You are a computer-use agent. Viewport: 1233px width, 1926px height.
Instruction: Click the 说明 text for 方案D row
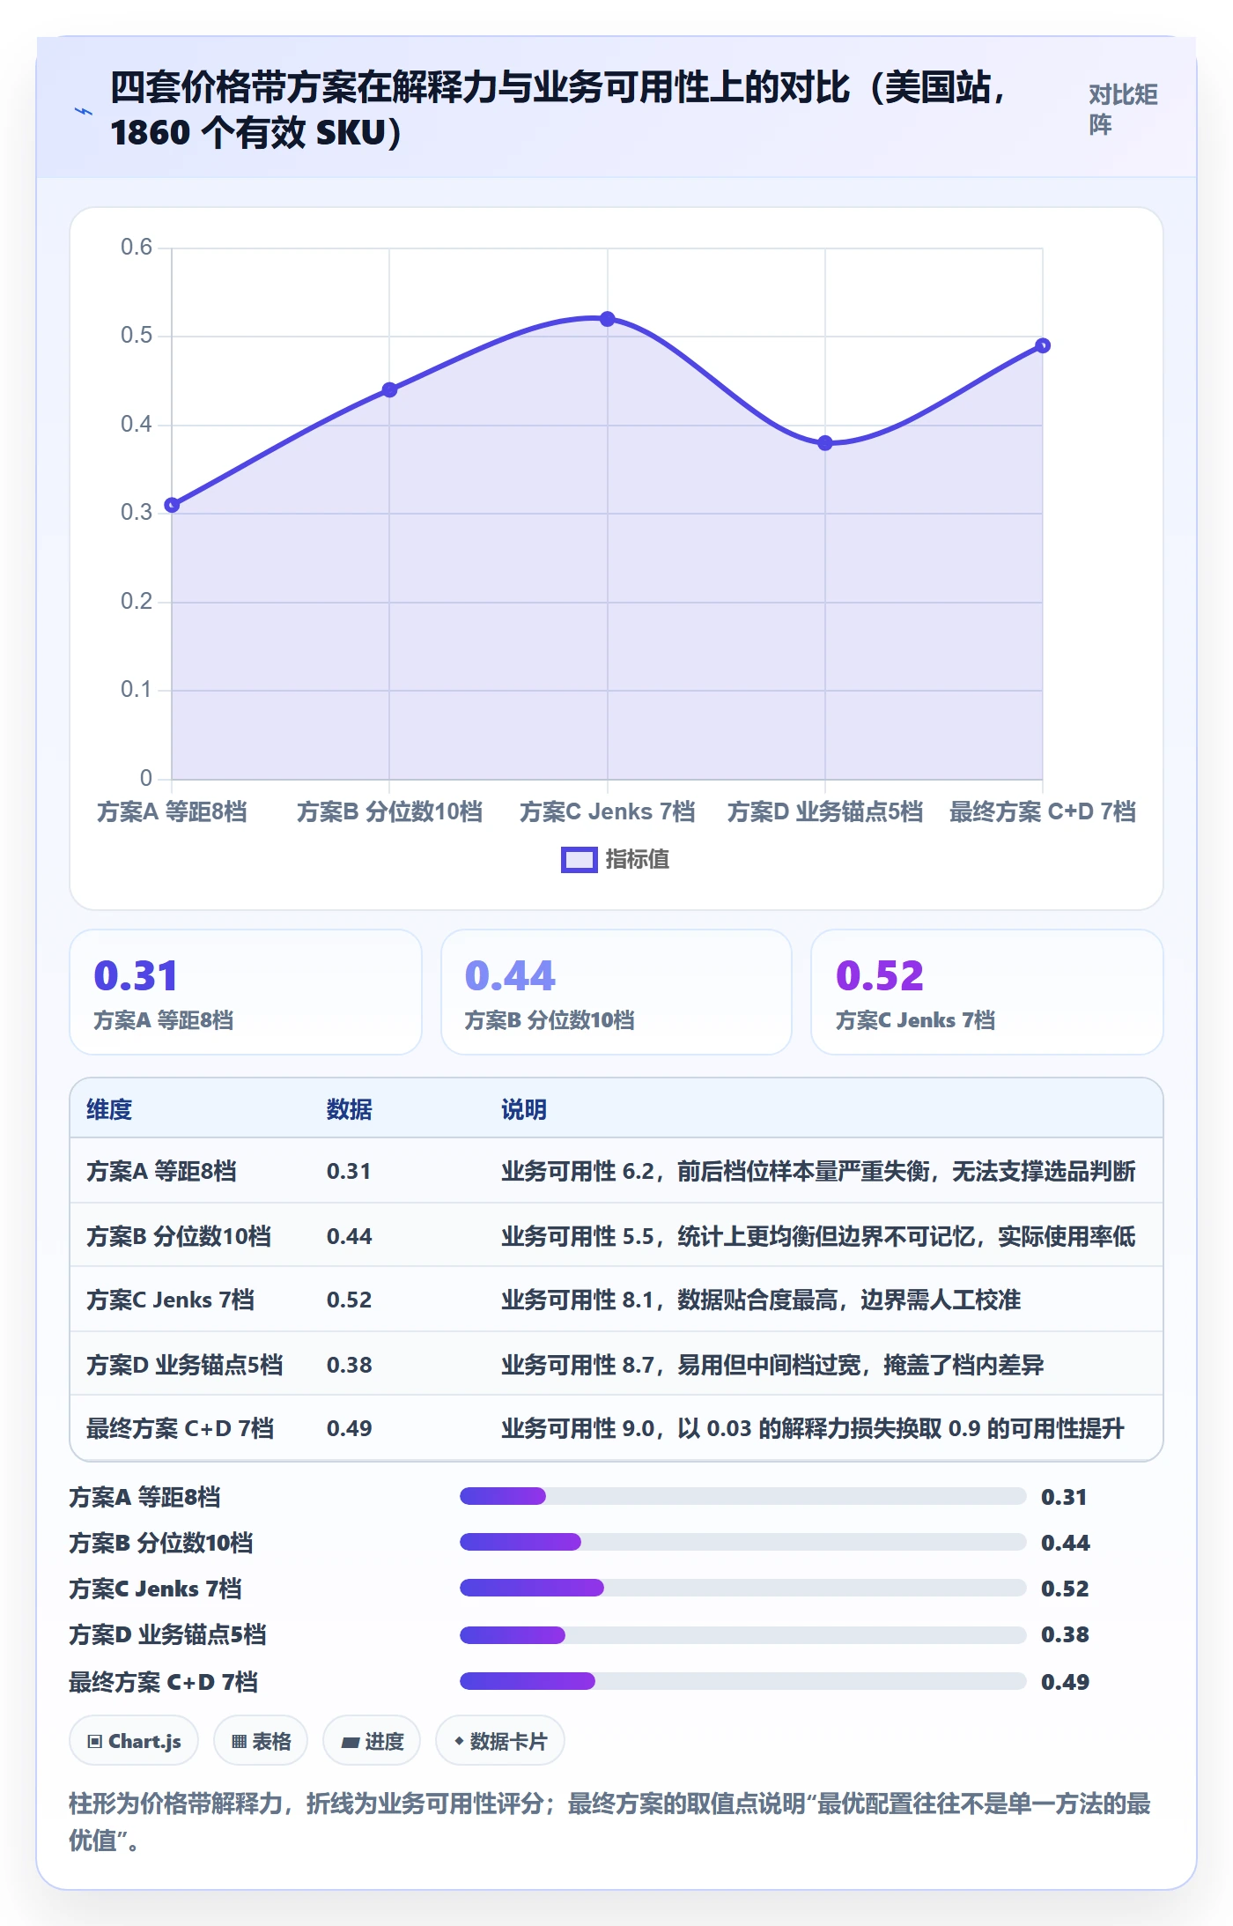(772, 1365)
